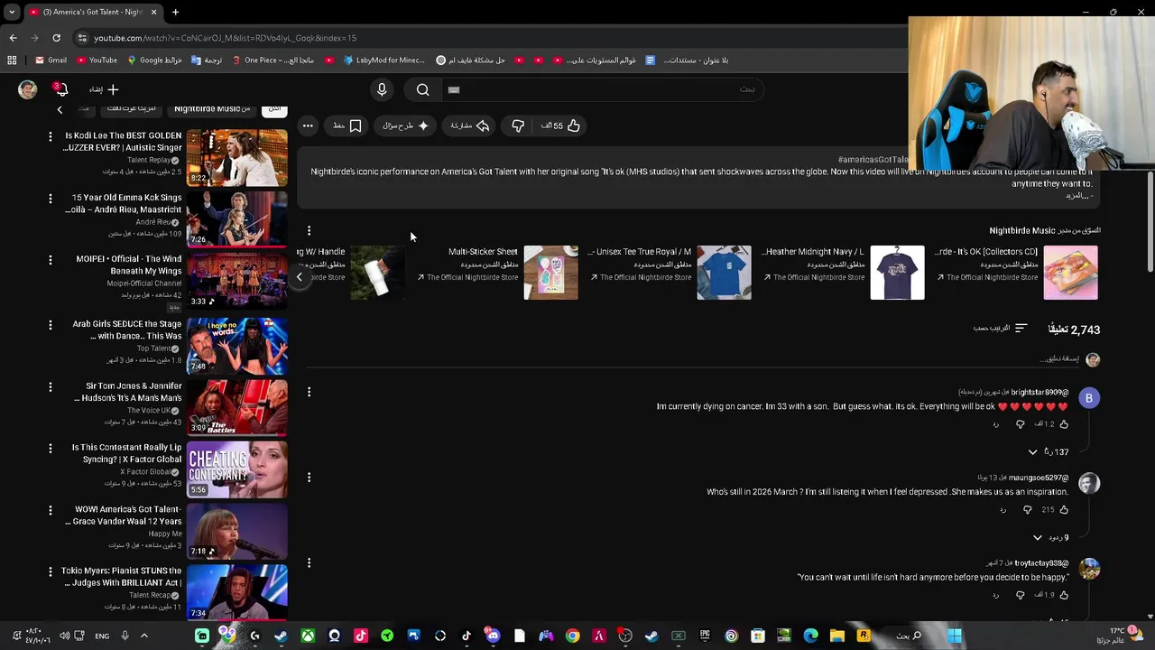Click the add a comment field
Image resolution: width=1155 pixels, height=650 pixels.
(695, 359)
